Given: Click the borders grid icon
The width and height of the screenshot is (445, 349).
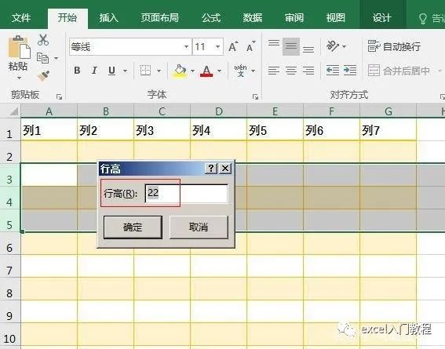Looking at the screenshot, I should tap(146, 71).
